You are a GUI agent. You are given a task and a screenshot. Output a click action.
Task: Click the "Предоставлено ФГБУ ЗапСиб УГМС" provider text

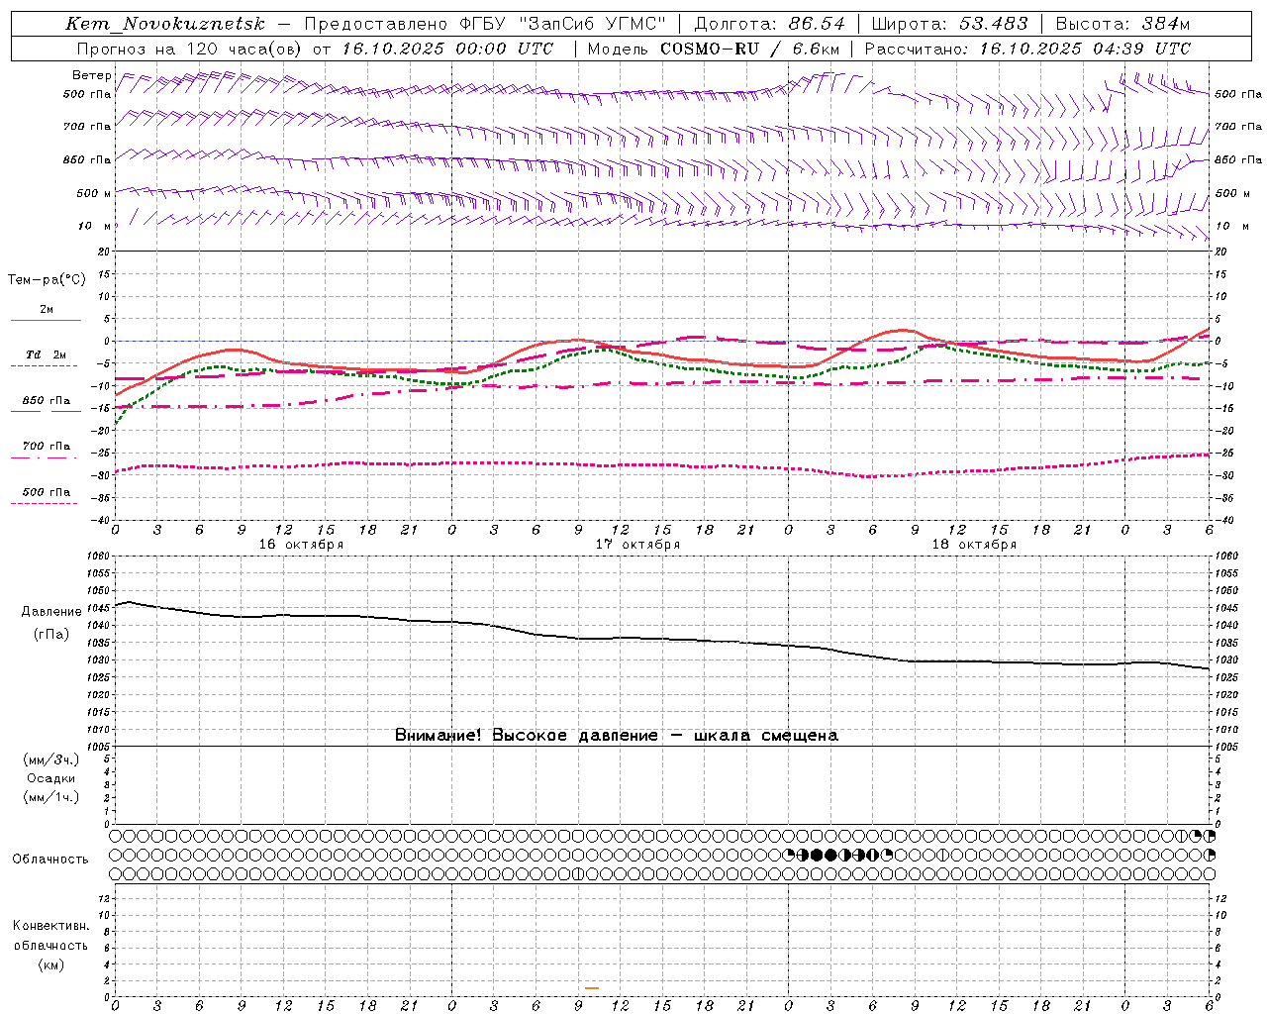point(484,24)
